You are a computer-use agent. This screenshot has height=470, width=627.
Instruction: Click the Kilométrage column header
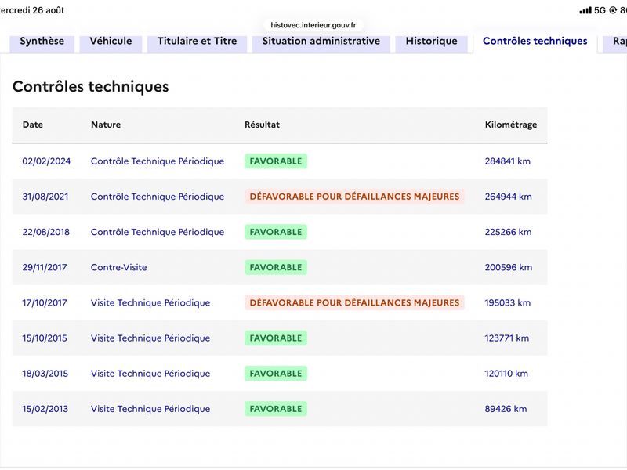pos(511,125)
